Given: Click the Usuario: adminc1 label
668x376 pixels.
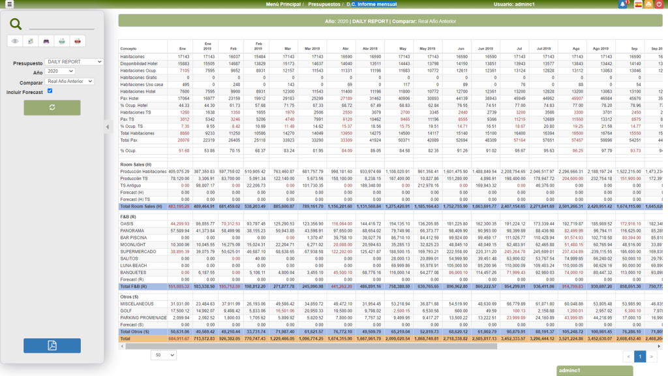Looking at the screenshot, I should (514, 5).
